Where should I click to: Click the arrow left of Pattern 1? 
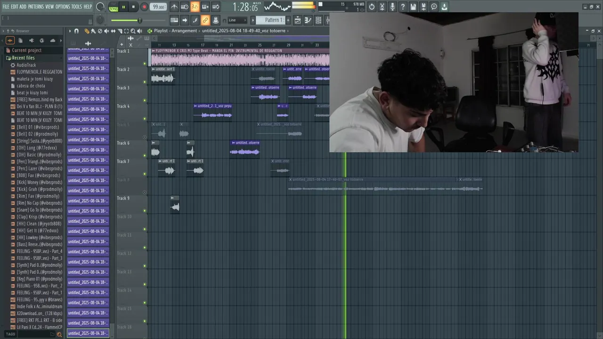(253, 20)
